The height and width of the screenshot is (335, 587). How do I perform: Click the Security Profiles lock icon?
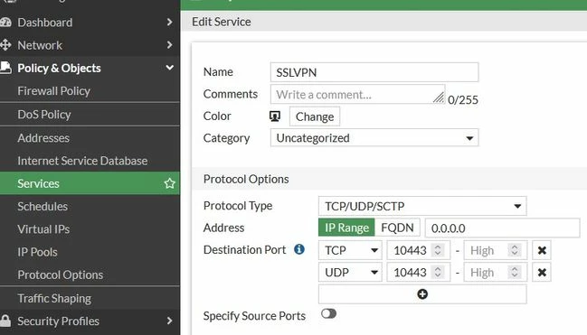5,321
